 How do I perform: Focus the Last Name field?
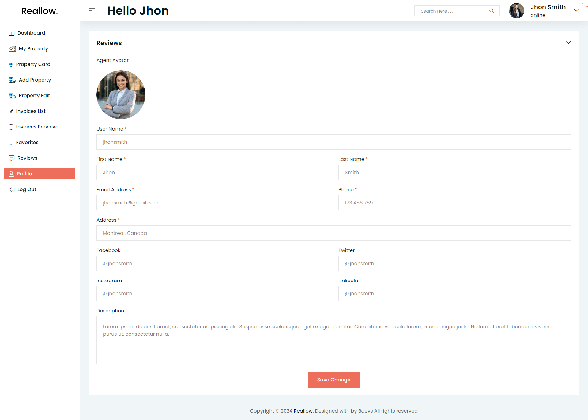click(x=455, y=172)
